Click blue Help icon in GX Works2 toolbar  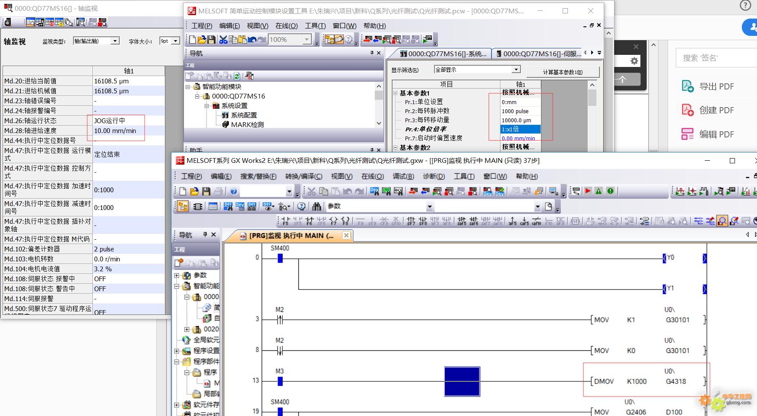click(x=234, y=191)
